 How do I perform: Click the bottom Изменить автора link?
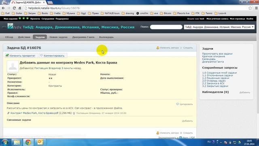(x=168, y=133)
